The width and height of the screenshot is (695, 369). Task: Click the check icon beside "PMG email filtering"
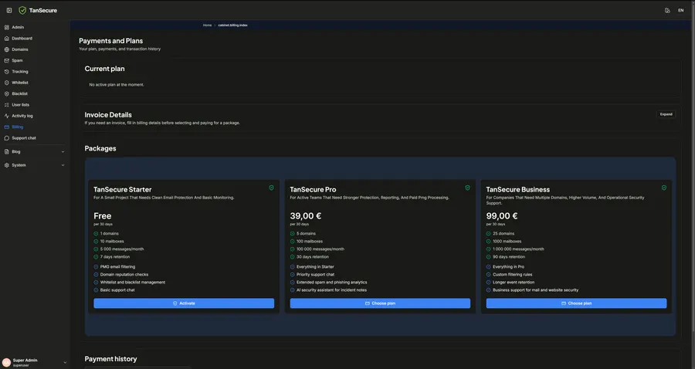click(x=96, y=266)
